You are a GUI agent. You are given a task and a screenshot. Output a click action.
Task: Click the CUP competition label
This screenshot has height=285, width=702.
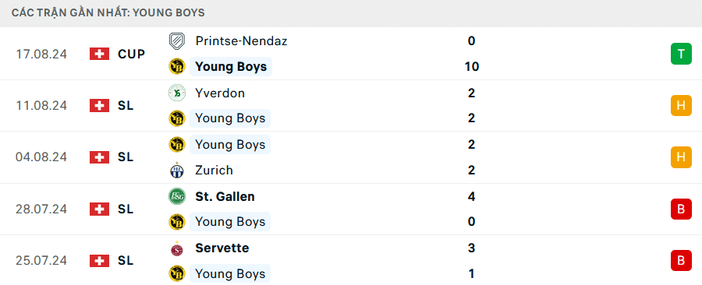click(132, 54)
